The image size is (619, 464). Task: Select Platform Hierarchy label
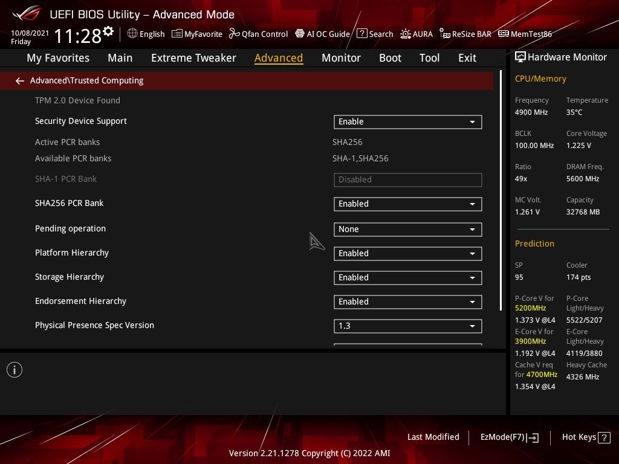coord(72,253)
